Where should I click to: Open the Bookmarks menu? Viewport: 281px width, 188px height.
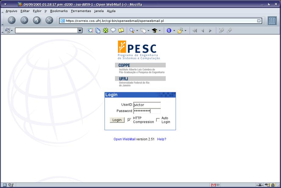click(x=59, y=11)
